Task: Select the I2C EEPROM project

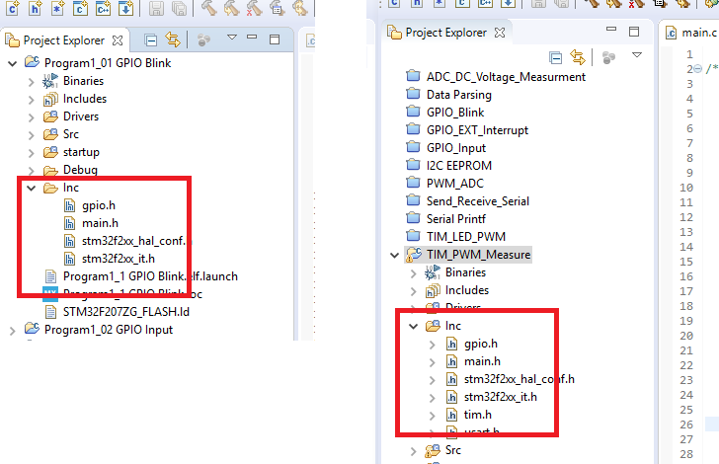Action: pos(459,166)
